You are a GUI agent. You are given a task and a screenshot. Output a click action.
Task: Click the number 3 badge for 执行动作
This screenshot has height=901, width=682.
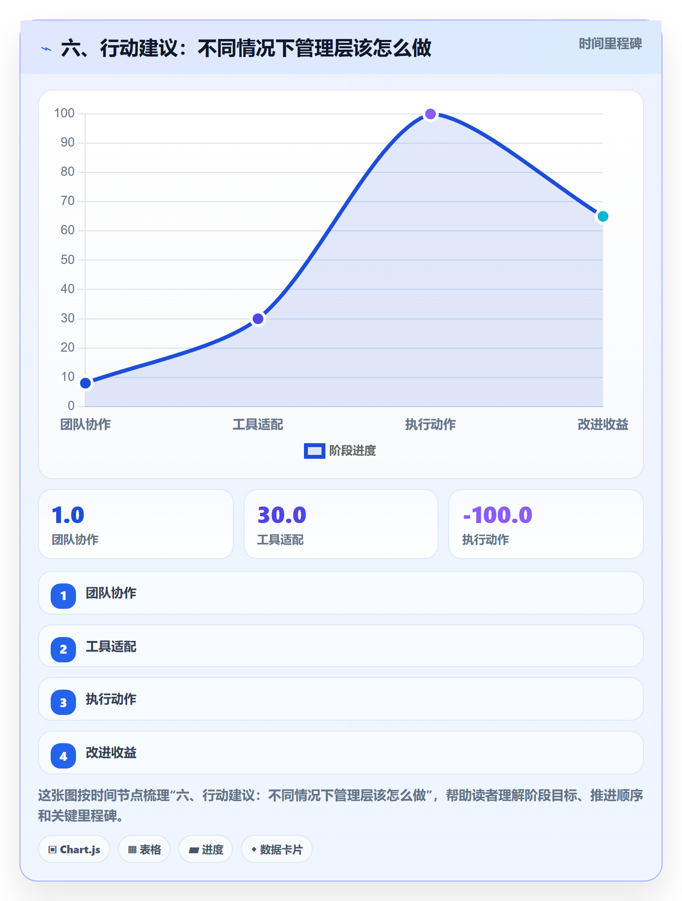63,702
